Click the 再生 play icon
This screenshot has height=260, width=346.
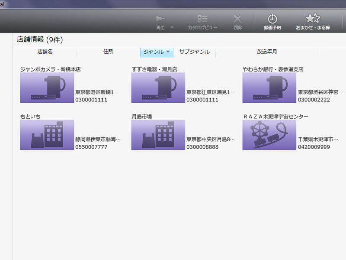[x=160, y=19]
